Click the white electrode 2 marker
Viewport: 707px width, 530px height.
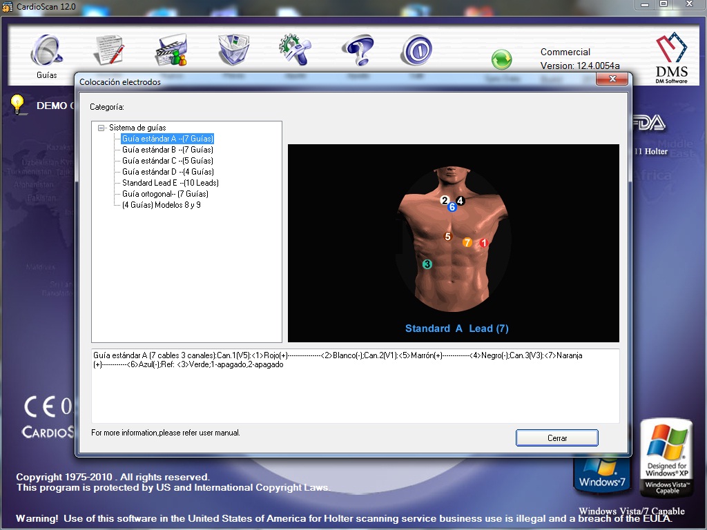(x=445, y=201)
